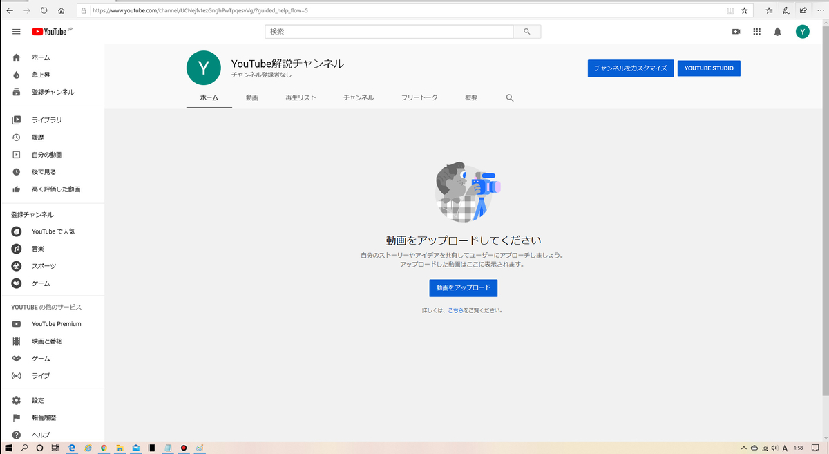Image resolution: width=829 pixels, height=454 pixels.
Task: Click the video camera create icon
Action: [735, 31]
